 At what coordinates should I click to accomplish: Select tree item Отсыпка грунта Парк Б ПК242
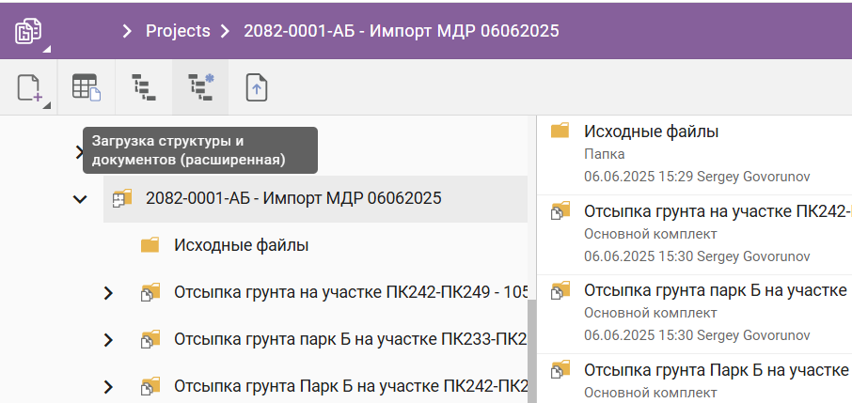(x=351, y=387)
